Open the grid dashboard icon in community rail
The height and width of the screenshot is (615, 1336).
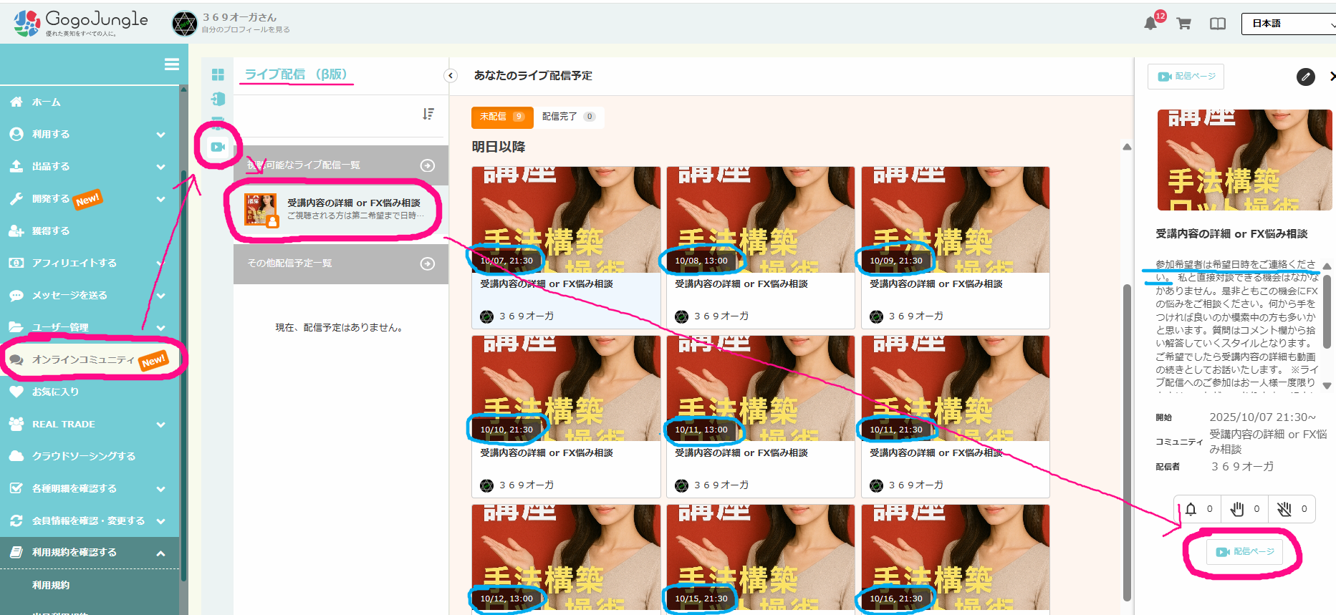tap(218, 75)
